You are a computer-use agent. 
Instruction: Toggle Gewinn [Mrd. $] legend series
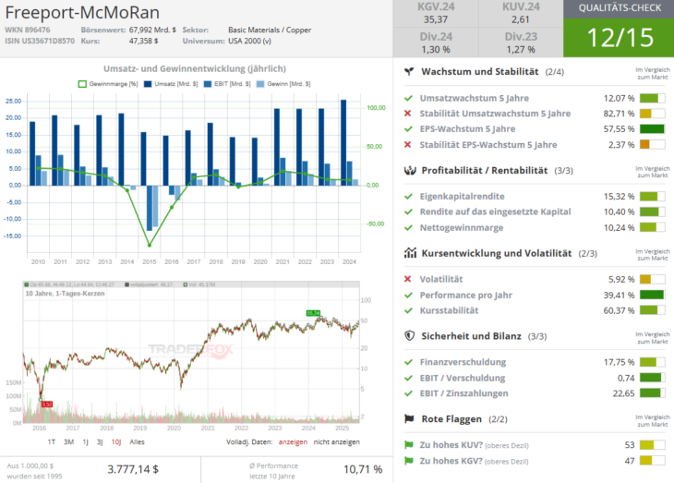coord(283,84)
